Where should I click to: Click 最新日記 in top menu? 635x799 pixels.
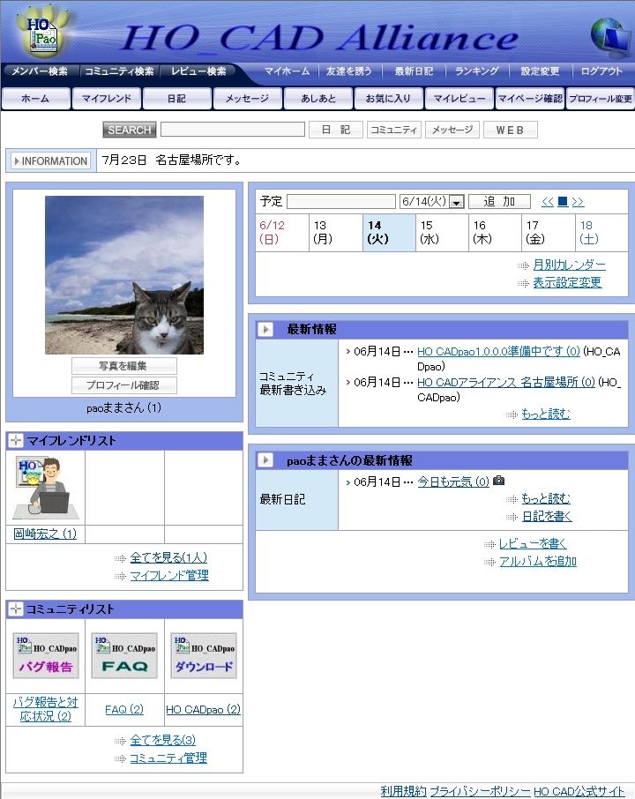pos(414,71)
